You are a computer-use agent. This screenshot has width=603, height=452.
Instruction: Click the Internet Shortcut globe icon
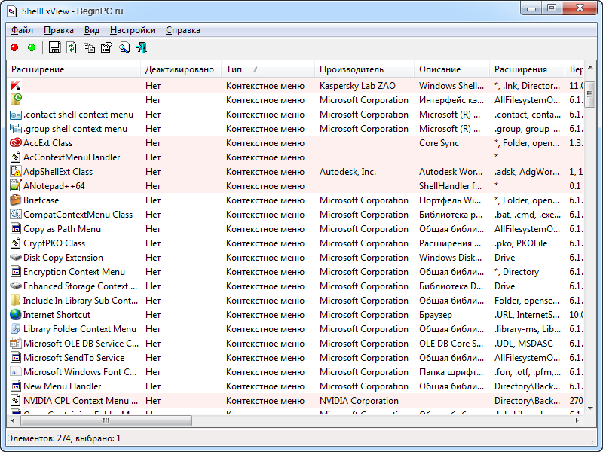point(16,314)
